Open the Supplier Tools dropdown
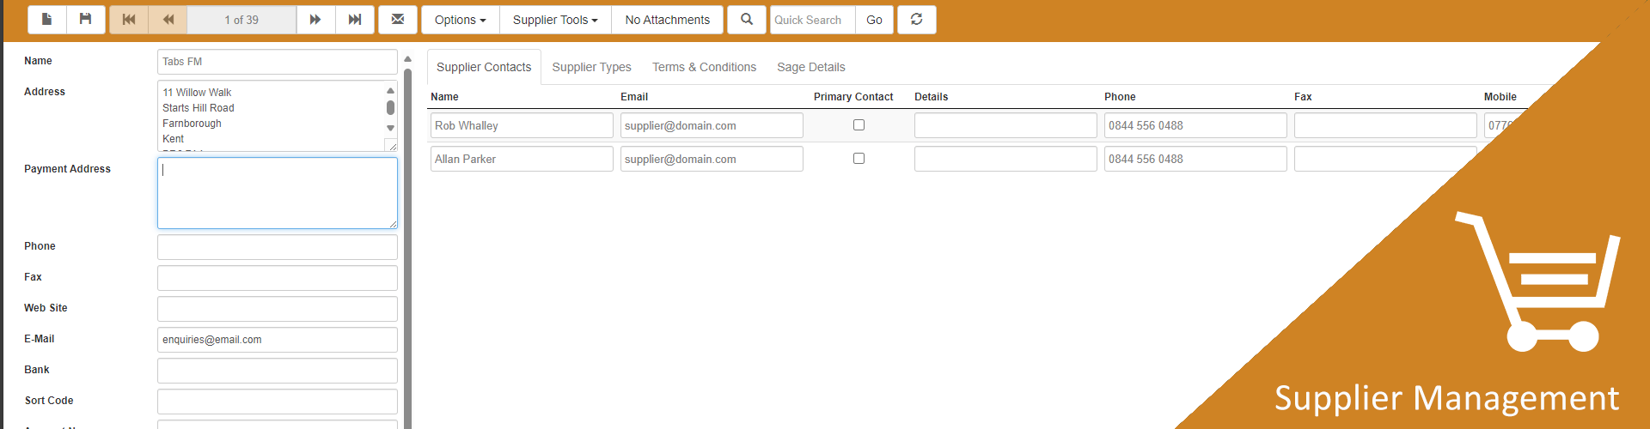Screen dimensions: 1650x429 pyautogui.click(x=555, y=20)
